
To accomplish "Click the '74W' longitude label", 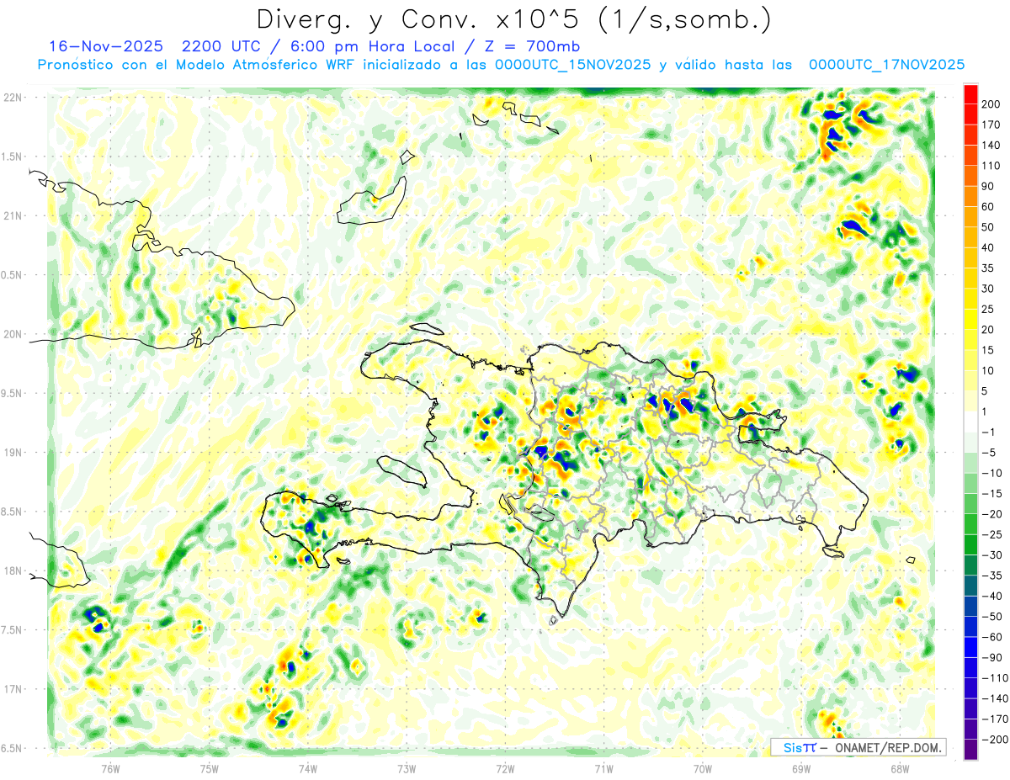I will click(307, 768).
